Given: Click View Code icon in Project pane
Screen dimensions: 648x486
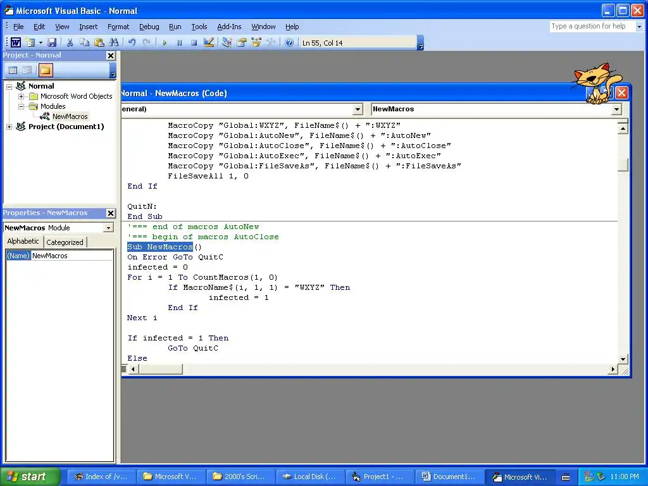Looking at the screenshot, I should (x=13, y=70).
